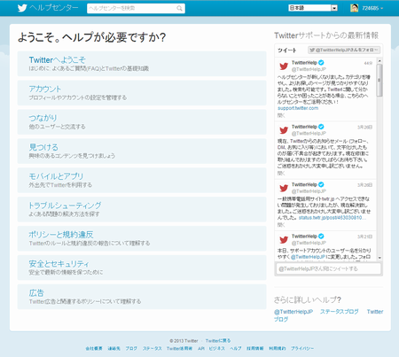This screenshot has width=399, height=357.
Task: Open the ステータス footer link
Action: click(153, 348)
